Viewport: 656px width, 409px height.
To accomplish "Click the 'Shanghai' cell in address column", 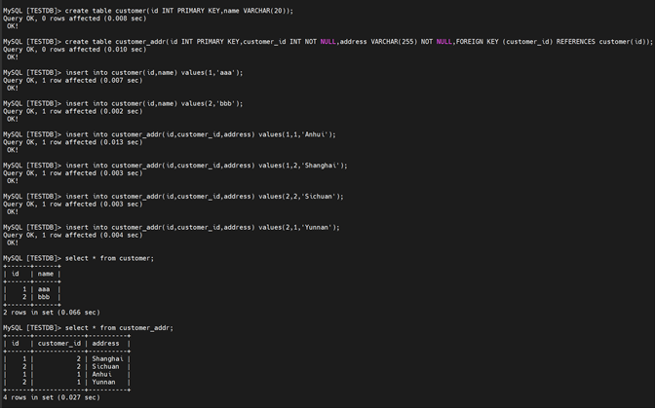I will pyautogui.click(x=107, y=358).
